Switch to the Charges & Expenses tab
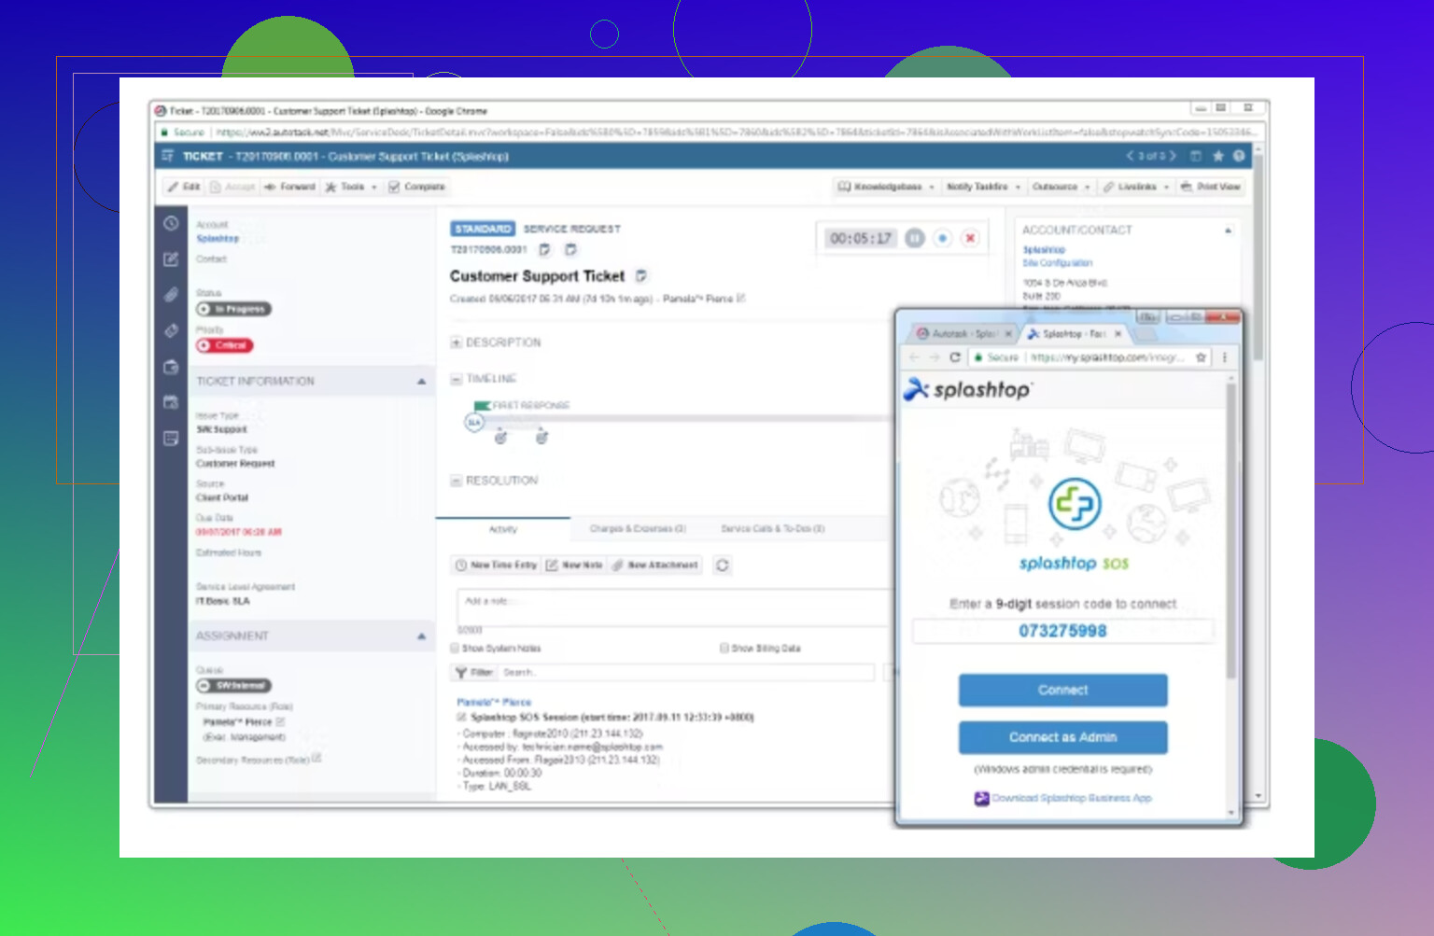 [638, 529]
